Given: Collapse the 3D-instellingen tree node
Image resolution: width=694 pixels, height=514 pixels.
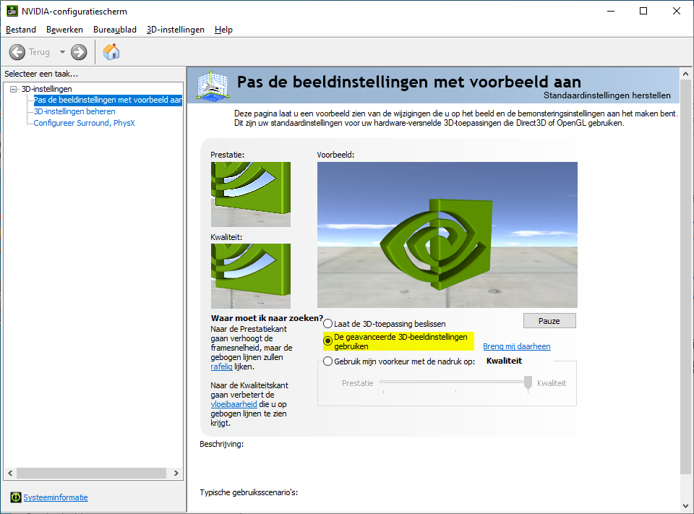Looking at the screenshot, I should point(14,89).
